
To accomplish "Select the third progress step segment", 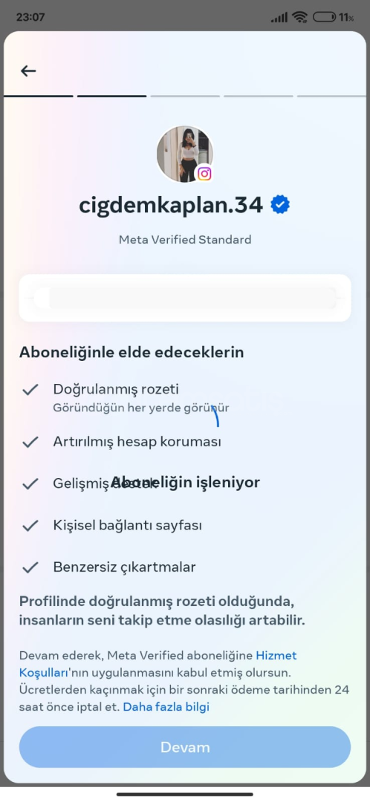I will (x=185, y=96).
